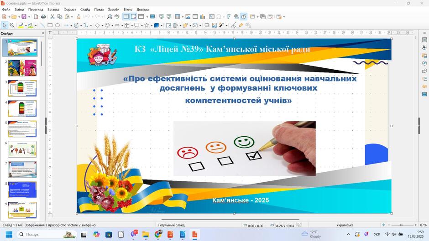Select the Ellipse tool
The image size is (429, 241).
(x=57, y=25)
